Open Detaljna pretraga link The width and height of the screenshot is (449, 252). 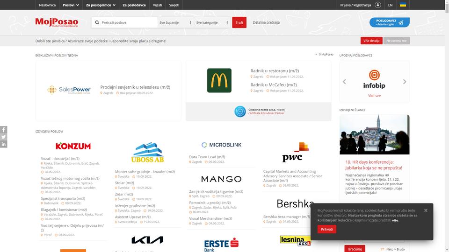point(266,22)
